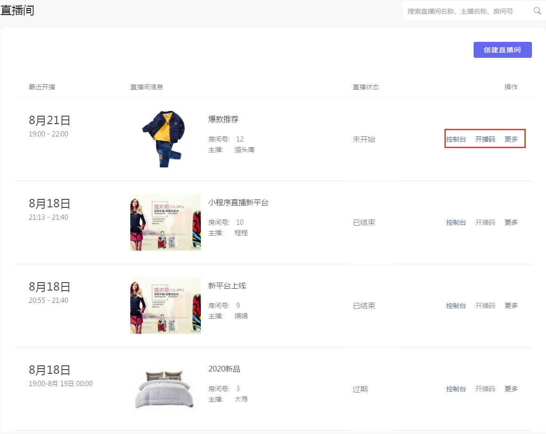Viewport: 546px width, 434px height.
Task: Click room number 12
Action: tap(240, 139)
